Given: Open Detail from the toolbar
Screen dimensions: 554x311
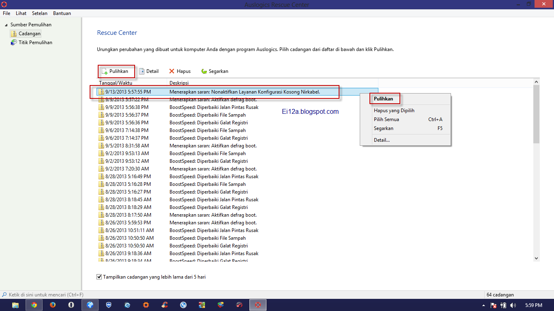Looking at the screenshot, I should [148, 71].
